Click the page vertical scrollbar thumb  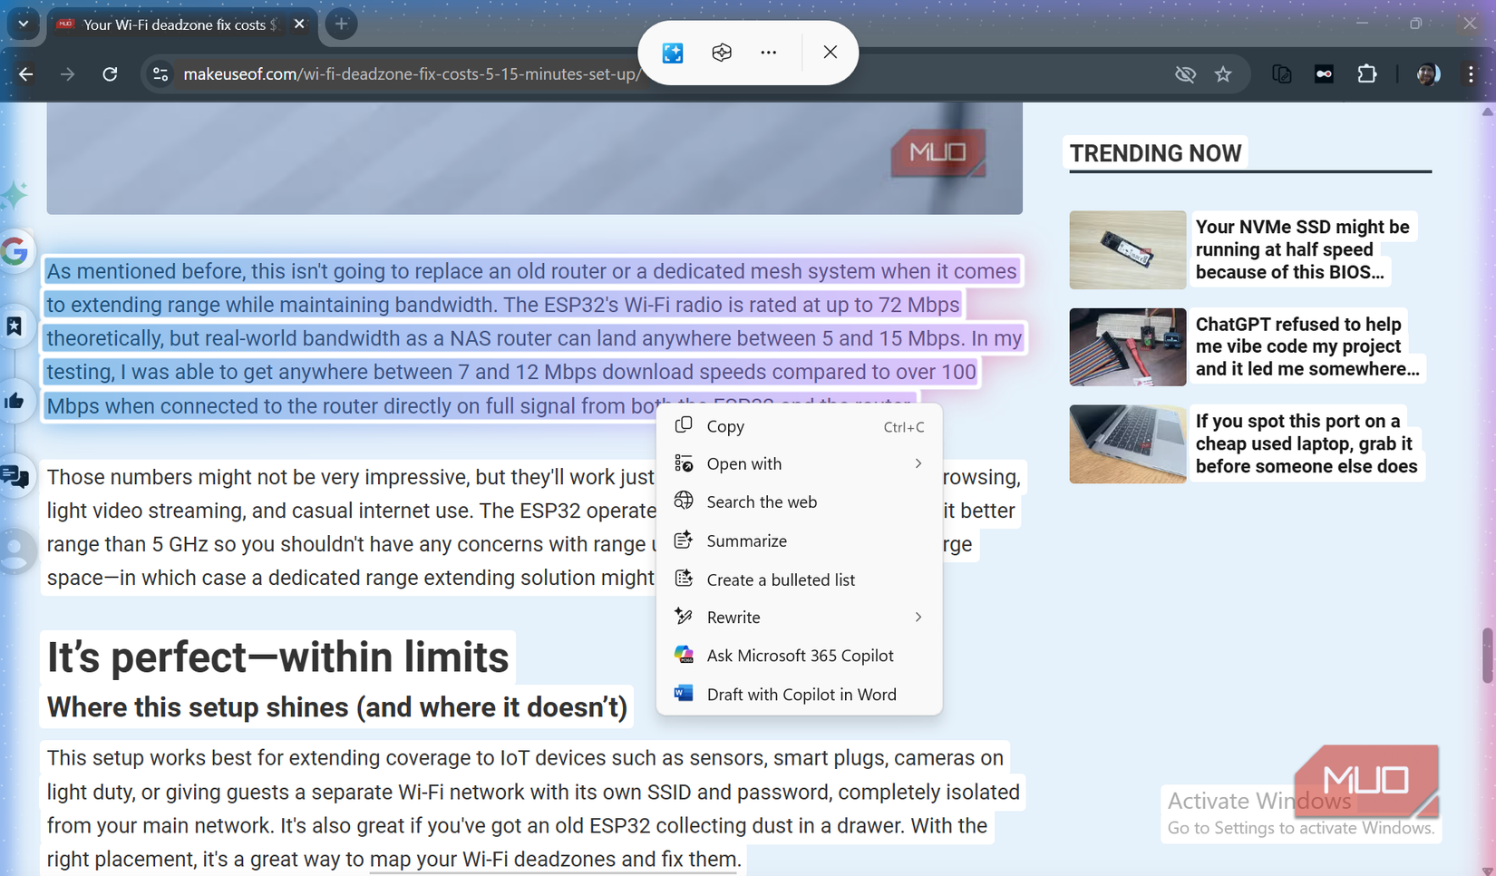pyautogui.click(x=1487, y=655)
